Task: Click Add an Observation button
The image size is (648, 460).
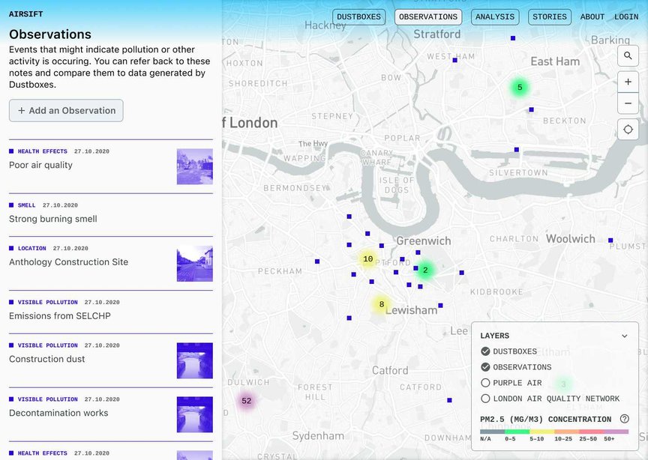Action: [x=66, y=110]
